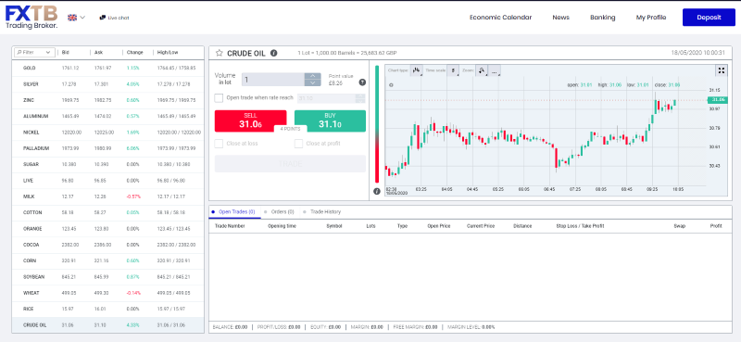Open the CRUDE OIL info icon
This screenshot has height=342, width=741.
pos(273,53)
